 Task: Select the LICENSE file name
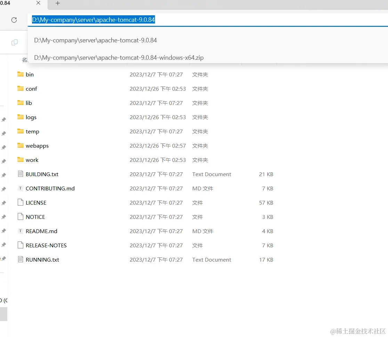(36, 203)
